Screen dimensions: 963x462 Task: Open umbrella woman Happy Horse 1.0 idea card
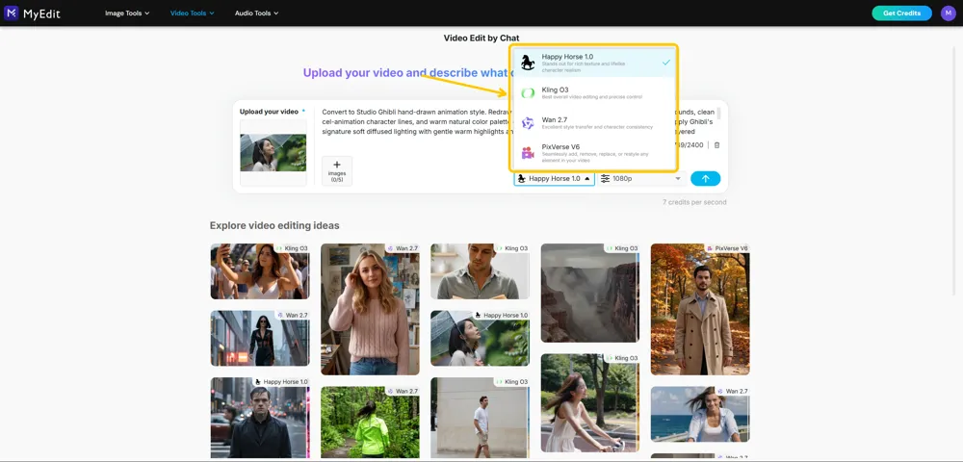coord(481,338)
